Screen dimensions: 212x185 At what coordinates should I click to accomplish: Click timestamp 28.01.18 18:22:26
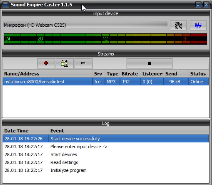pos(24,139)
